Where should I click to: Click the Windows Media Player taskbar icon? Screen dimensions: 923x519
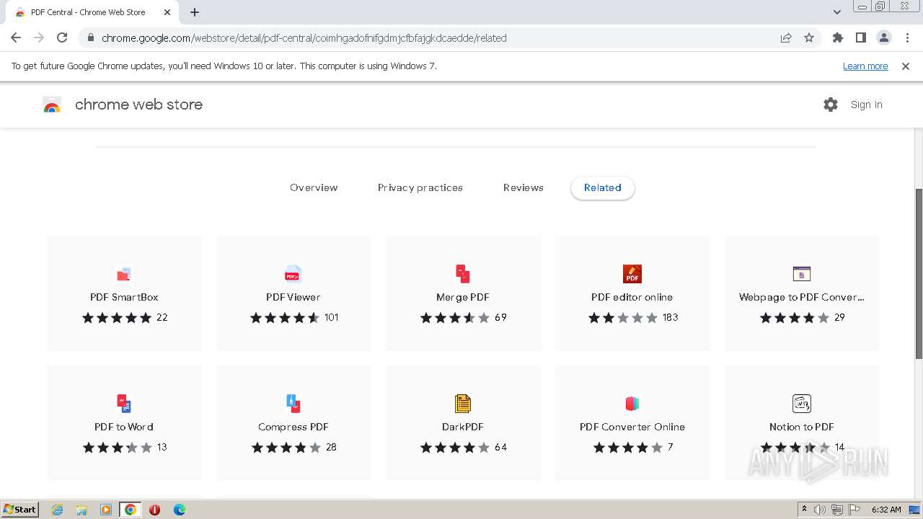click(x=106, y=510)
